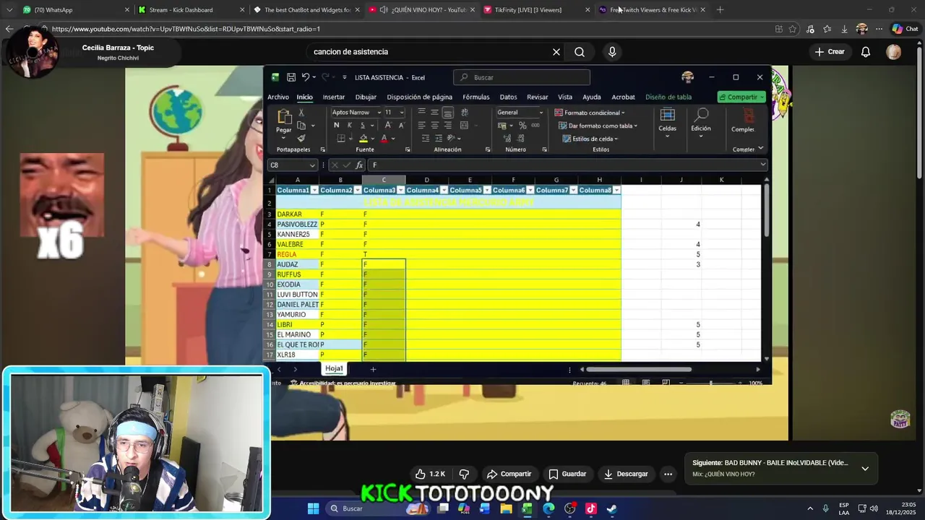Increase indent icon in Alineación
925x520 pixels.
point(439,138)
